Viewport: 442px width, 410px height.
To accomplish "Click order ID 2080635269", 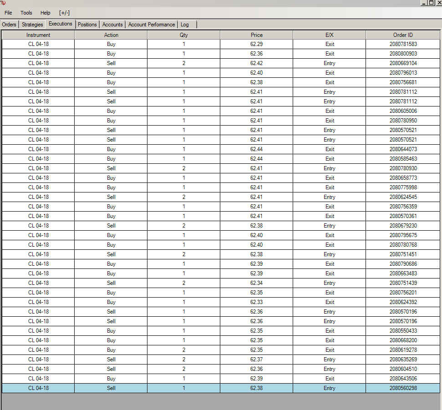I will 403,359.
